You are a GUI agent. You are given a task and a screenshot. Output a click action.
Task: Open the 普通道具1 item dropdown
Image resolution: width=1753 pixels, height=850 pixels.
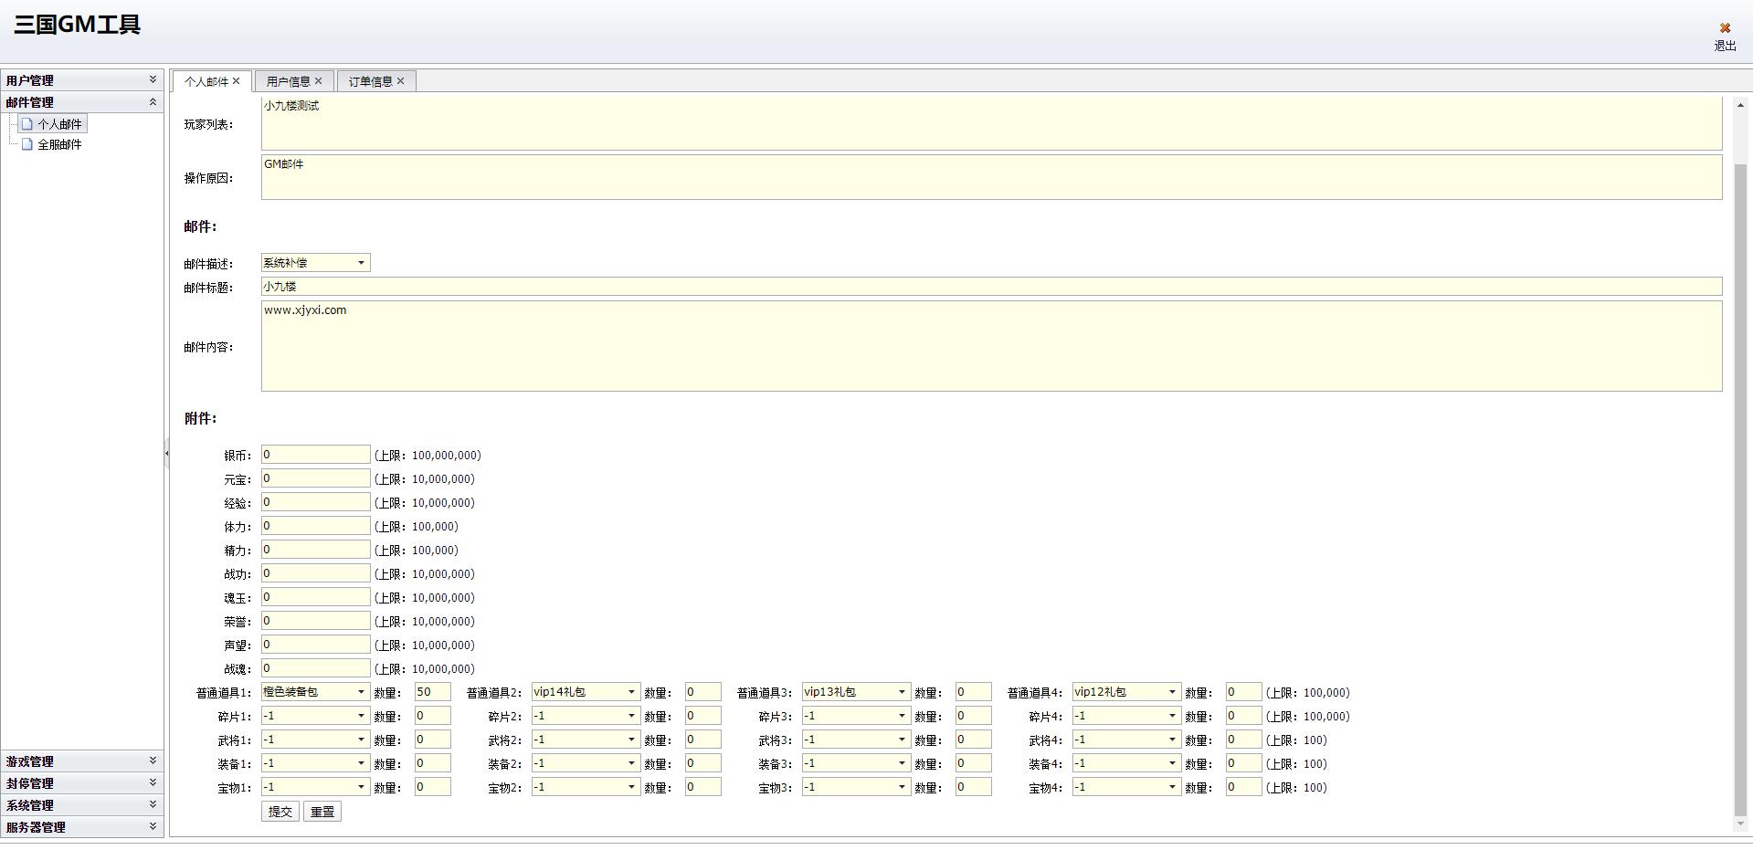[361, 692]
